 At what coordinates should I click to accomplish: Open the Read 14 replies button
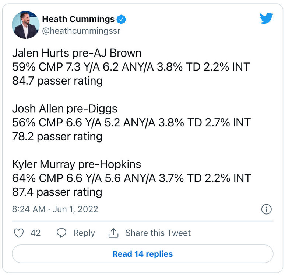click(142, 254)
